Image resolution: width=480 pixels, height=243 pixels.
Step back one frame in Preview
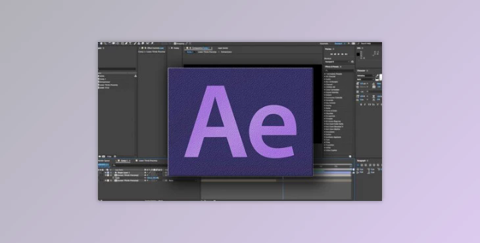[335, 54]
